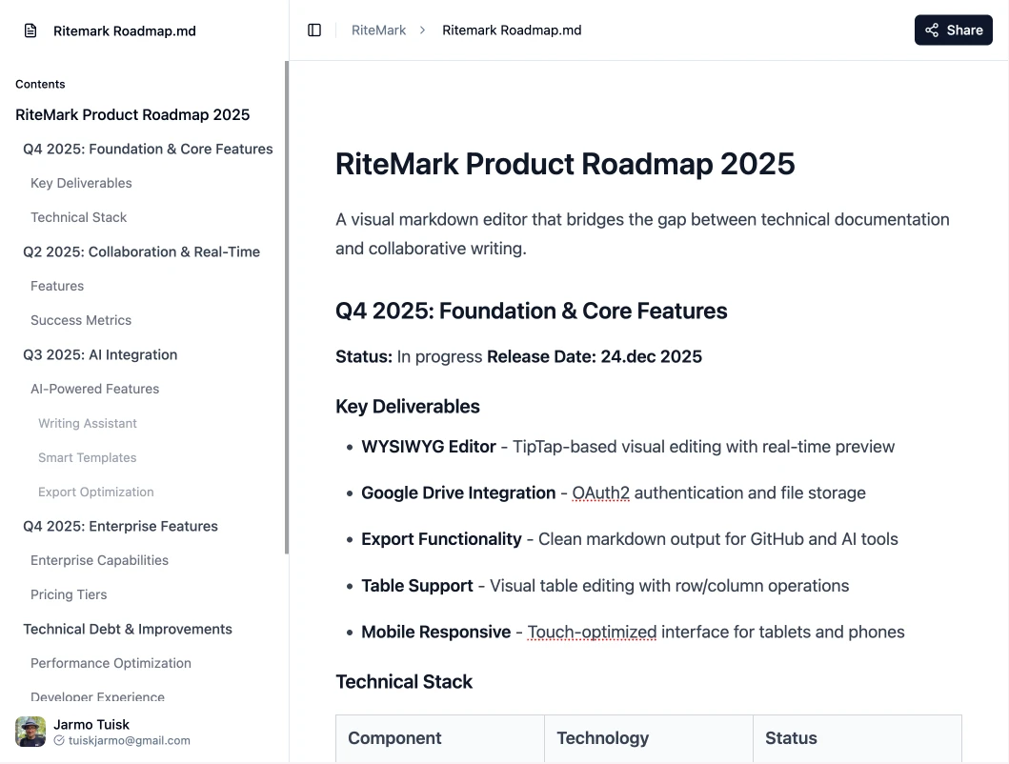Click the Share button
This screenshot has width=1009, height=764.
(x=953, y=30)
